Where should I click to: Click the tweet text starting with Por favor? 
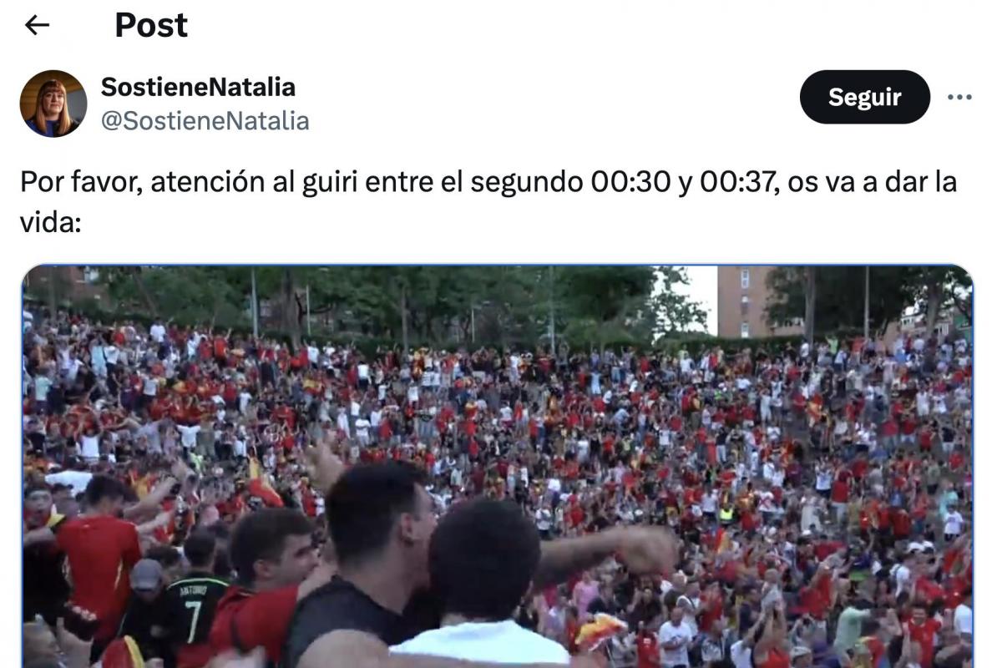click(x=488, y=203)
